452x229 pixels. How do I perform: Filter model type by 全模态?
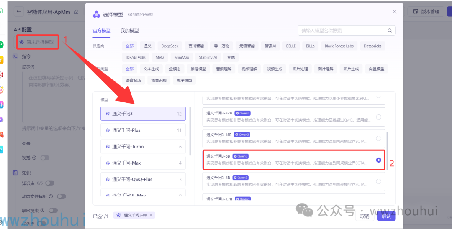click(x=175, y=69)
